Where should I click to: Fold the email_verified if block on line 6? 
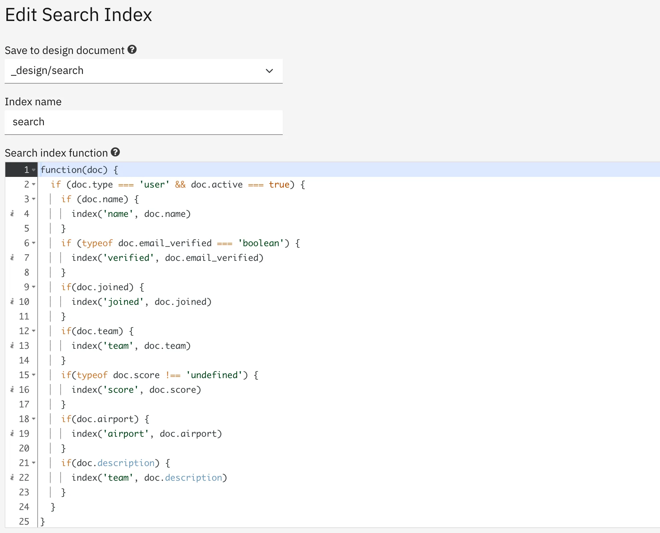coord(34,243)
